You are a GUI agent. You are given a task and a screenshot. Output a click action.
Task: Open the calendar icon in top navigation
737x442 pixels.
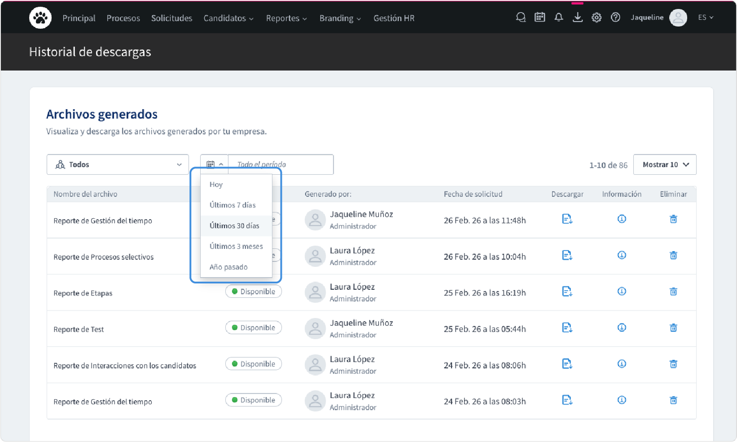pyautogui.click(x=540, y=18)
